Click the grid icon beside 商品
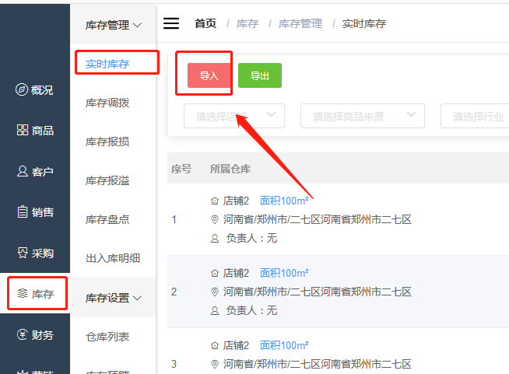Screen dimensions: 509x374 pyautogui.click(x=23, y=130)
